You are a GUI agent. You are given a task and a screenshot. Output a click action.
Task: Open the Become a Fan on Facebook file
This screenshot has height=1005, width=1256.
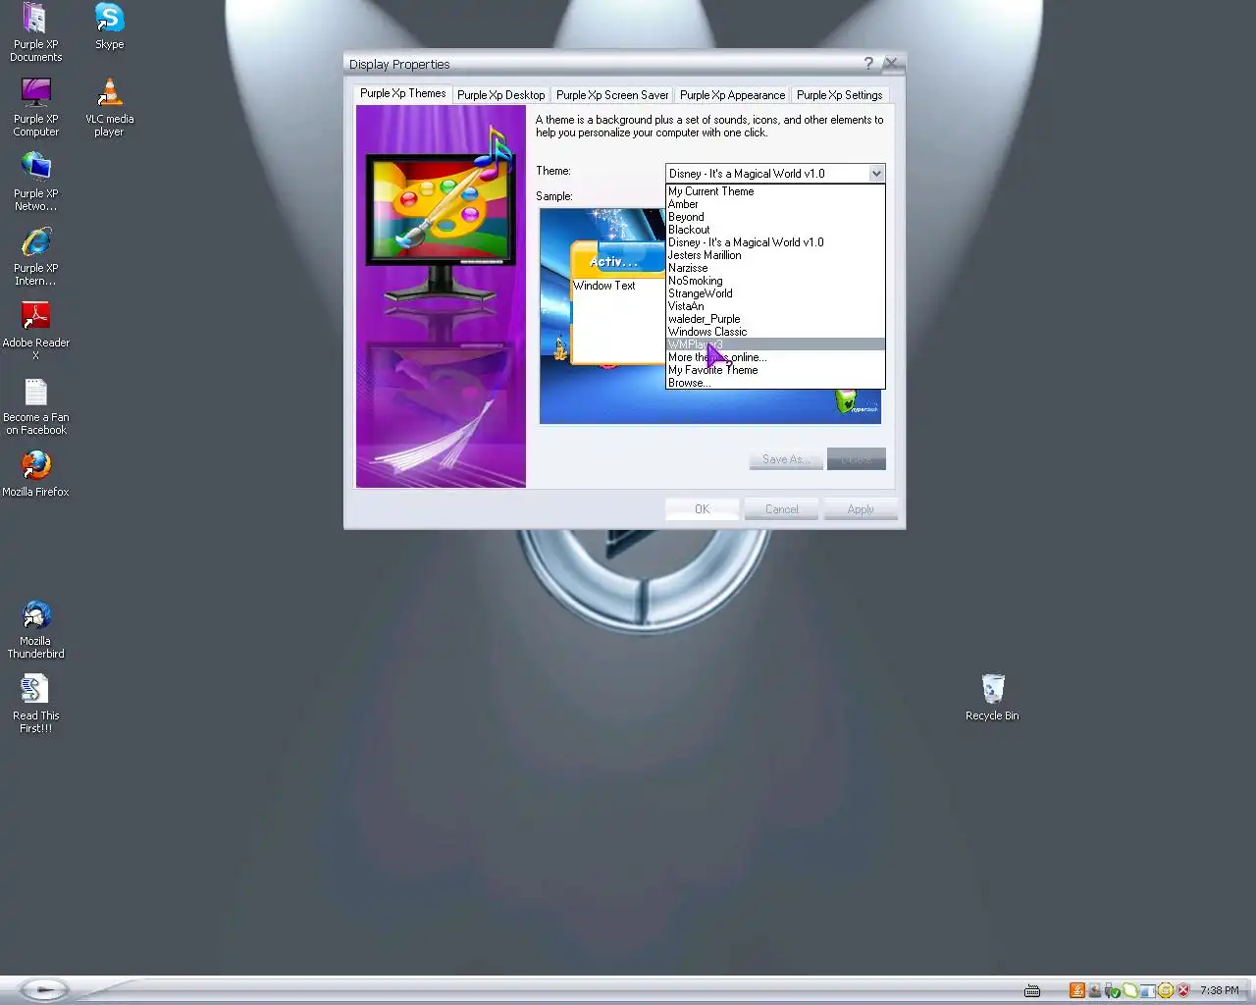click(35, 404)
